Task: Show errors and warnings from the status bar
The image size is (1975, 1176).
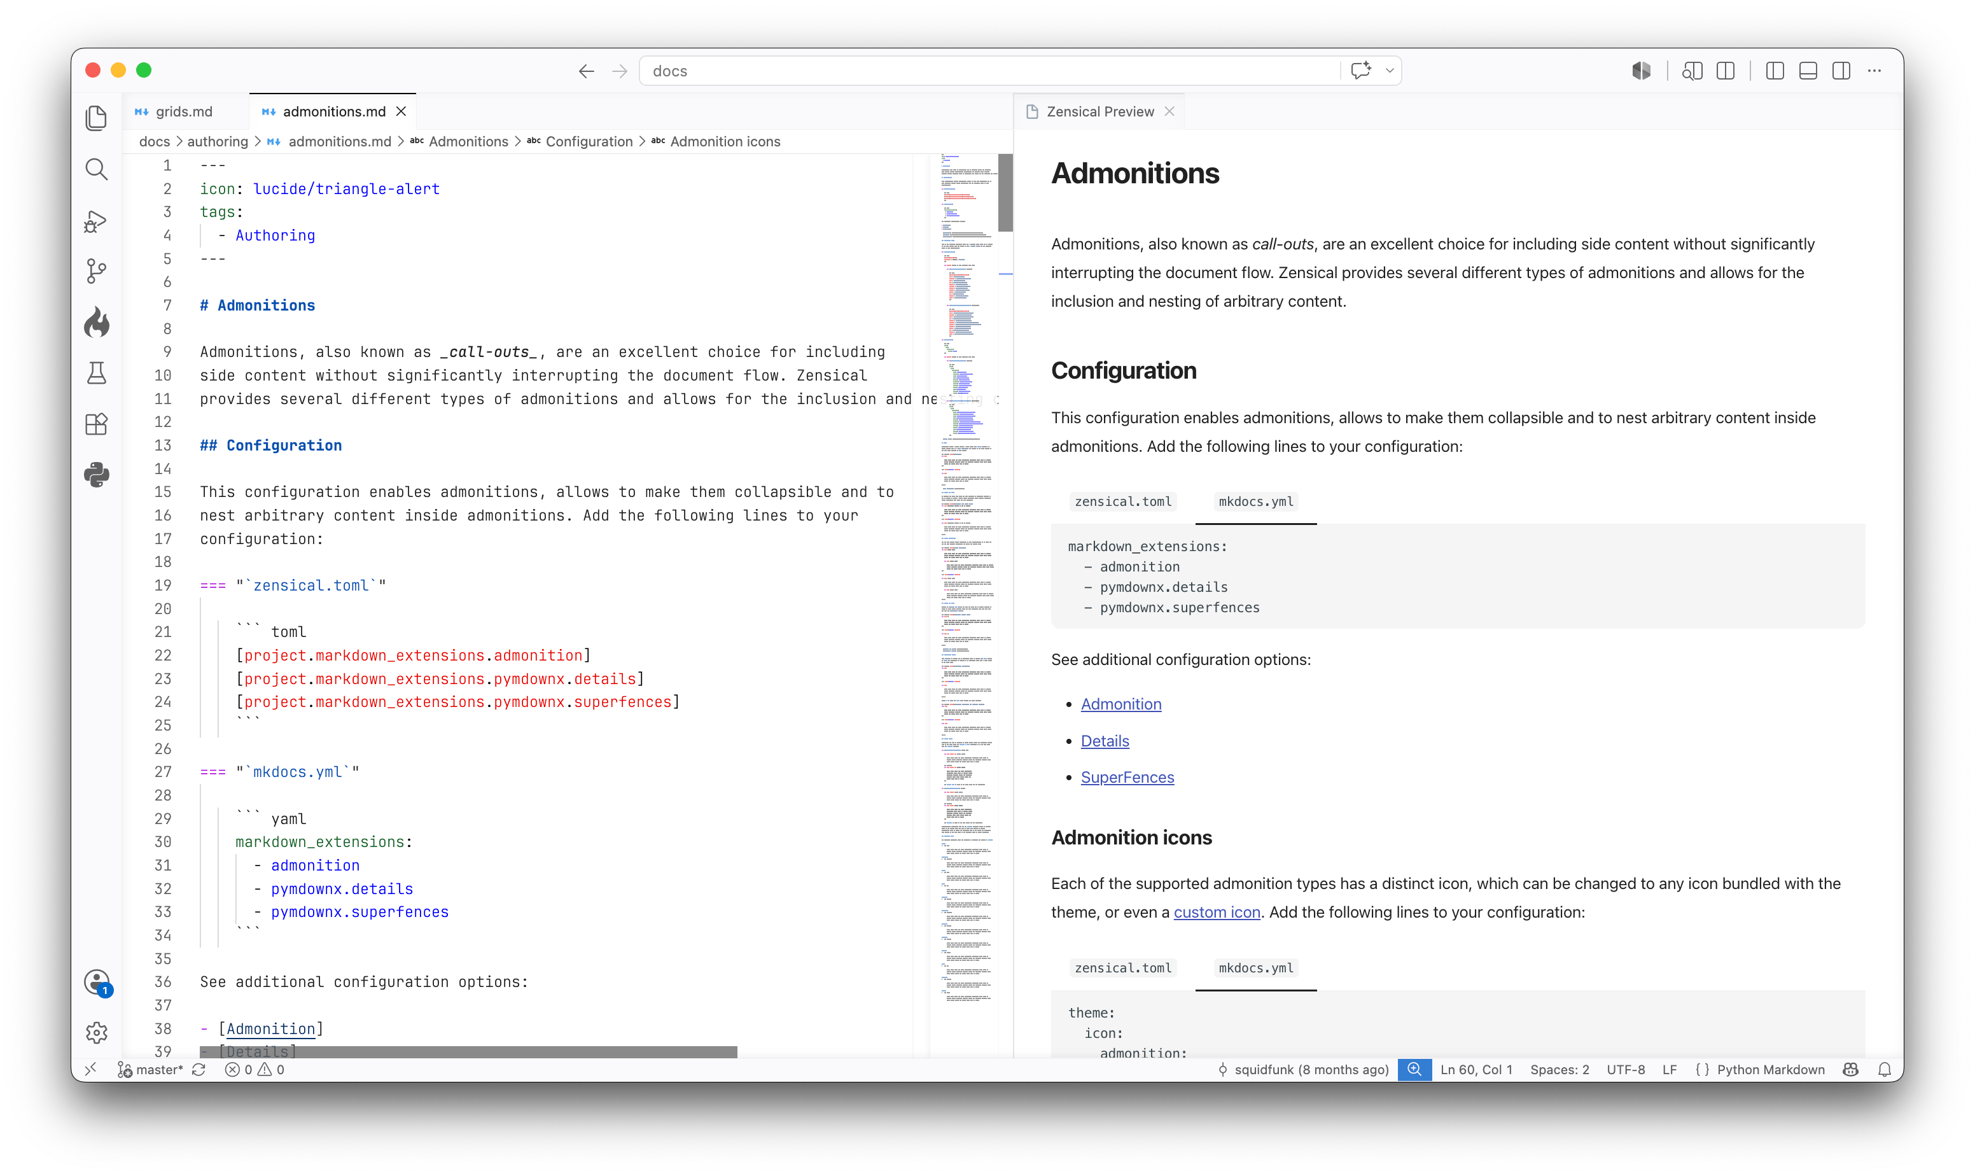Action: pyautogui.click(x=255, y=1070)
